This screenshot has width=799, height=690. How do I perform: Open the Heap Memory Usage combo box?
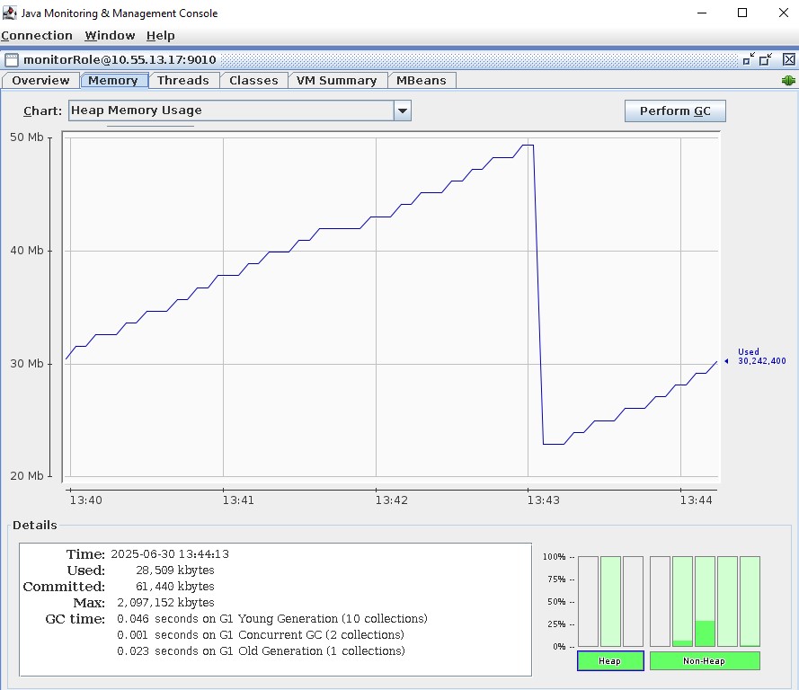click(x=231, y=111)
